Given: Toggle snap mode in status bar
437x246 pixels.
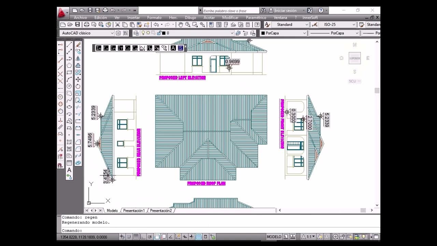Looking at the screenshot, I should [129, 236].
